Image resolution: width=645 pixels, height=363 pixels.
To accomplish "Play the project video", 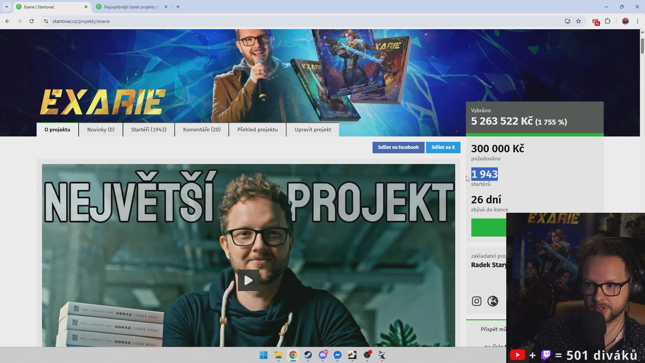I will [248, 280].
